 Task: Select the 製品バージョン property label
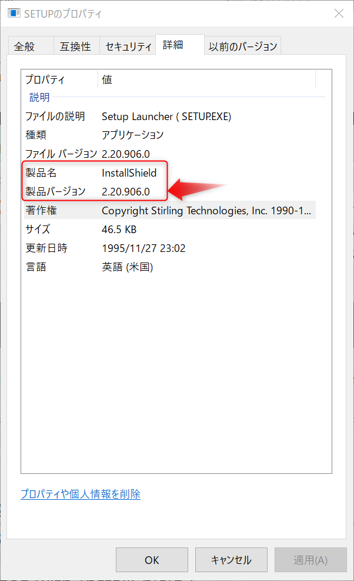pos(55,191)
